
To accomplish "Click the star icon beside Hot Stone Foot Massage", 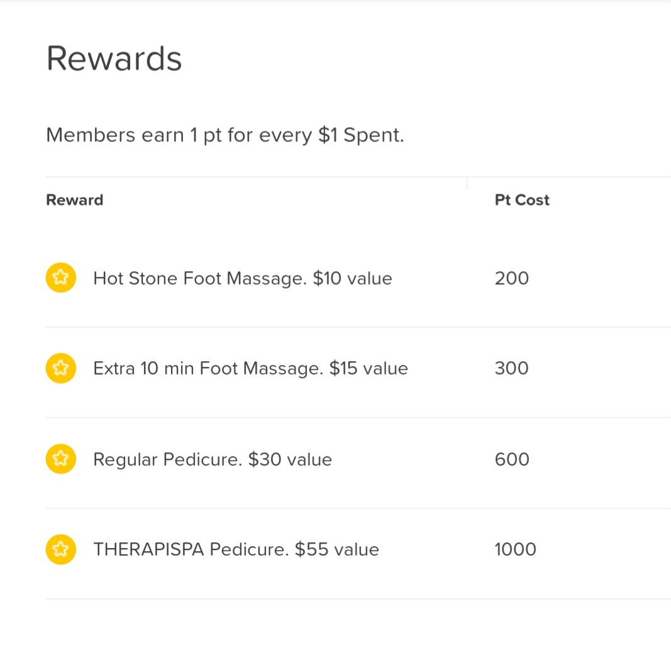I will click(x=61, y=278).
